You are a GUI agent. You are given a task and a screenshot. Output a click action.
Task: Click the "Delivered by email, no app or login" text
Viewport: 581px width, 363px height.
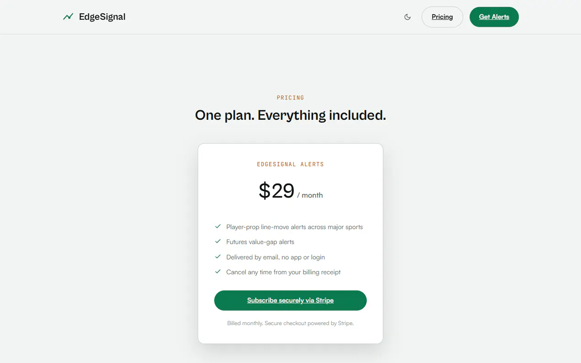[x=275, y=257]
